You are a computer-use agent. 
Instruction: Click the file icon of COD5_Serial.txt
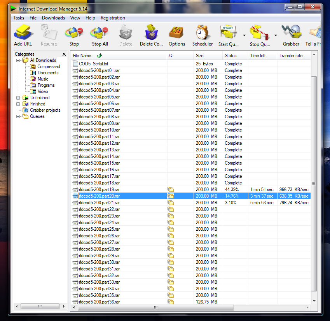75,63
